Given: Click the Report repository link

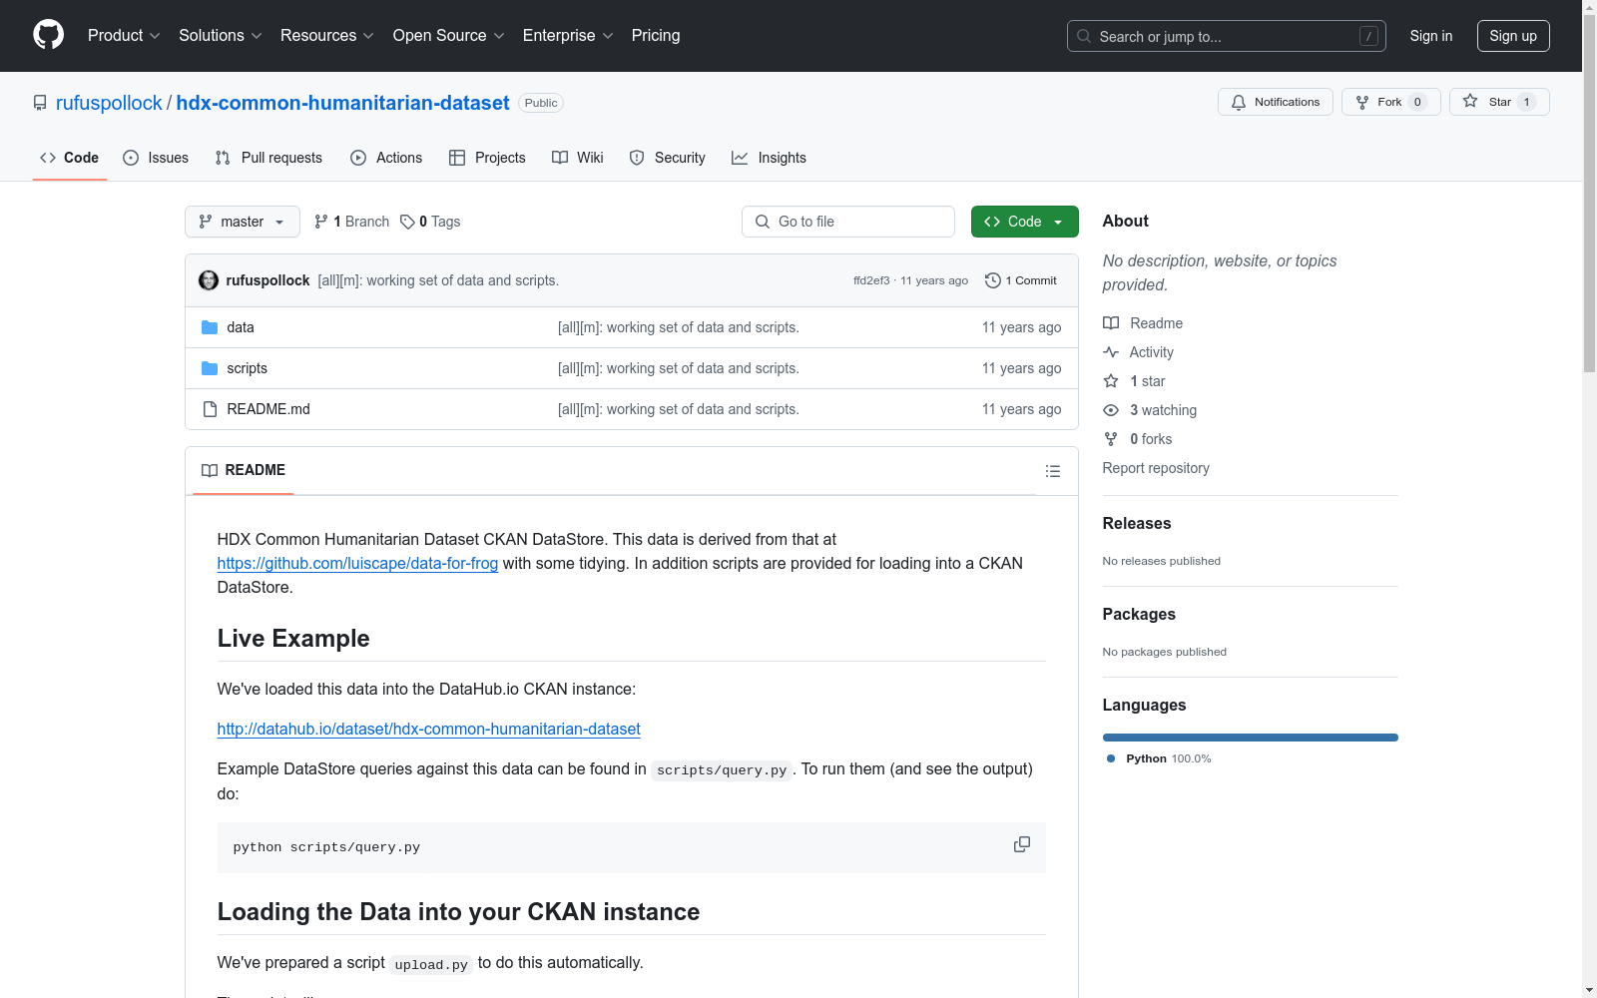Looking at the screenshot, I should pyautogui.click(x=1156, y=468).
